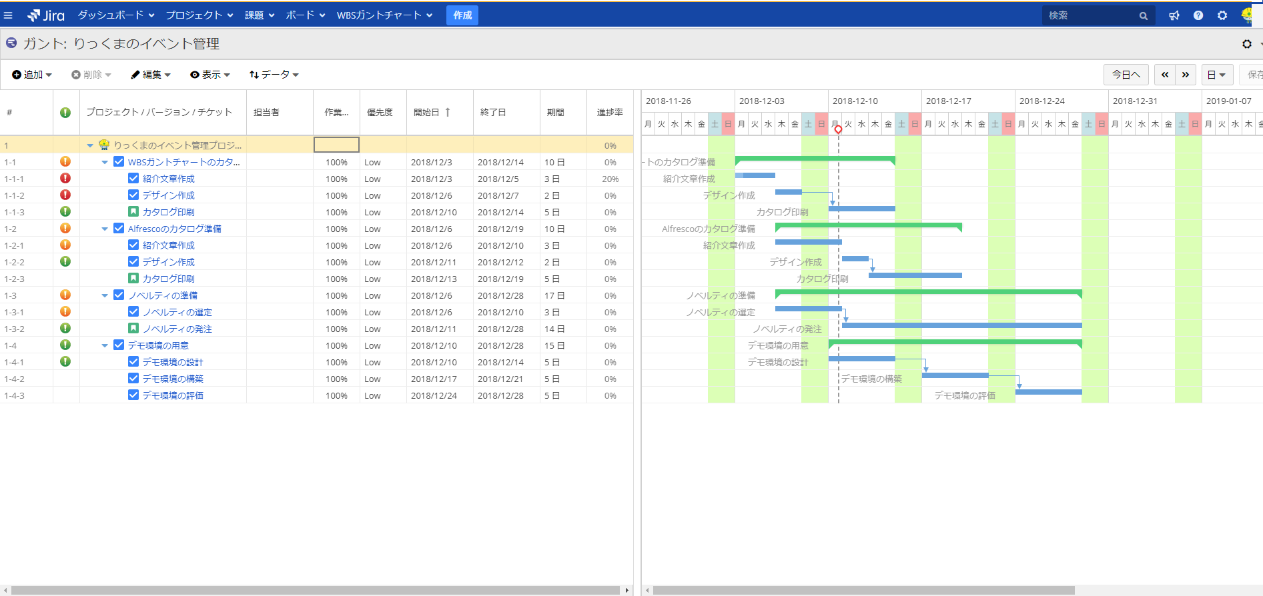The height and width of the screenshot is (596, 1263).
Task: Click the red alert icon on row 1-1-1
Action: click(65, 178)
